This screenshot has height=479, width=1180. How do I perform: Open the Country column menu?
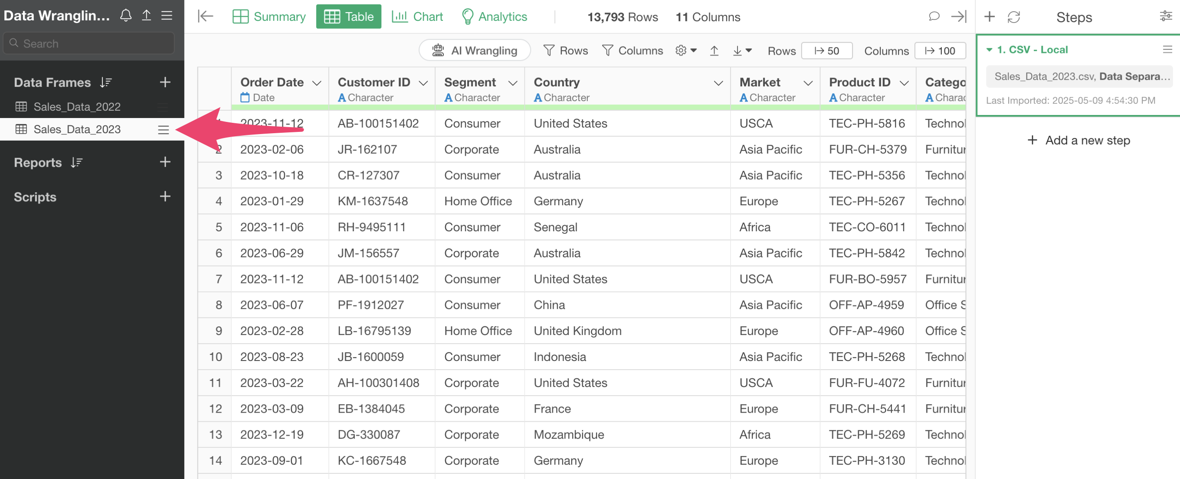click(x=718, y=83)
